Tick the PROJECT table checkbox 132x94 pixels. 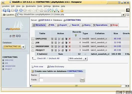click(x=33, y=50)
